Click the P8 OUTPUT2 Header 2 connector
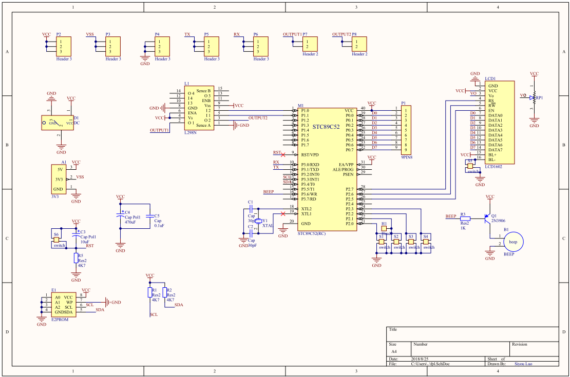The height and width of the screenshot is (377, 570). [x=359, y=44]
